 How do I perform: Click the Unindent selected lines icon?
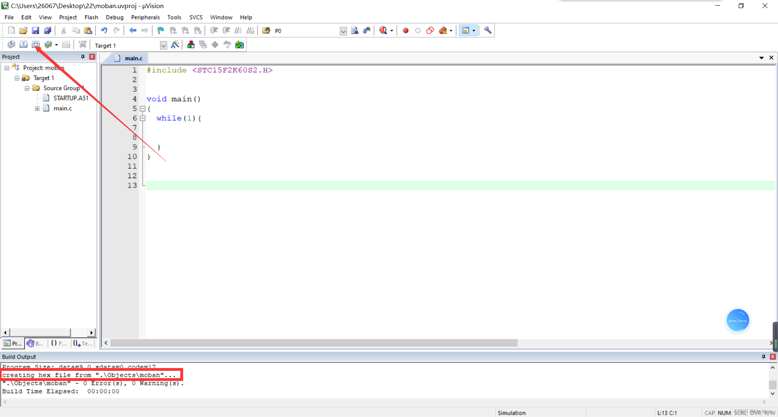tap(226, 30)
